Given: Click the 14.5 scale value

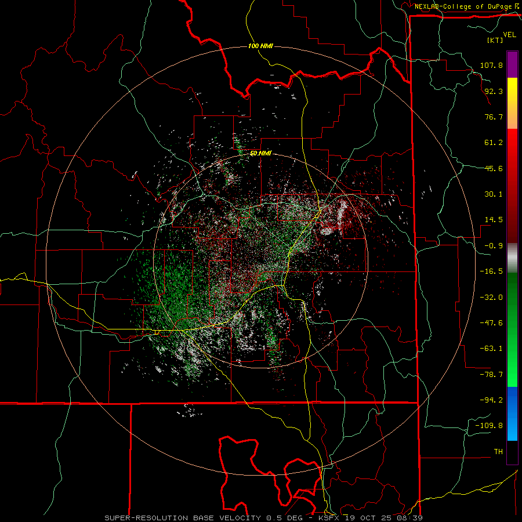Looking at the screenshot, I should (494, 220).
